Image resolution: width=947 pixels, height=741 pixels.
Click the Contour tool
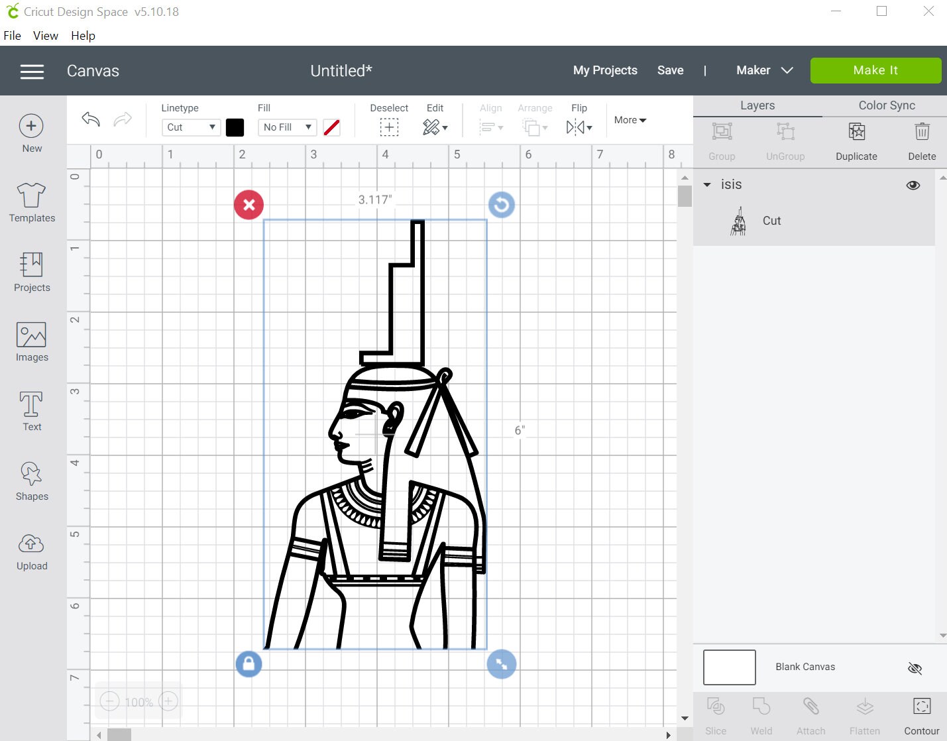point(922,714)
